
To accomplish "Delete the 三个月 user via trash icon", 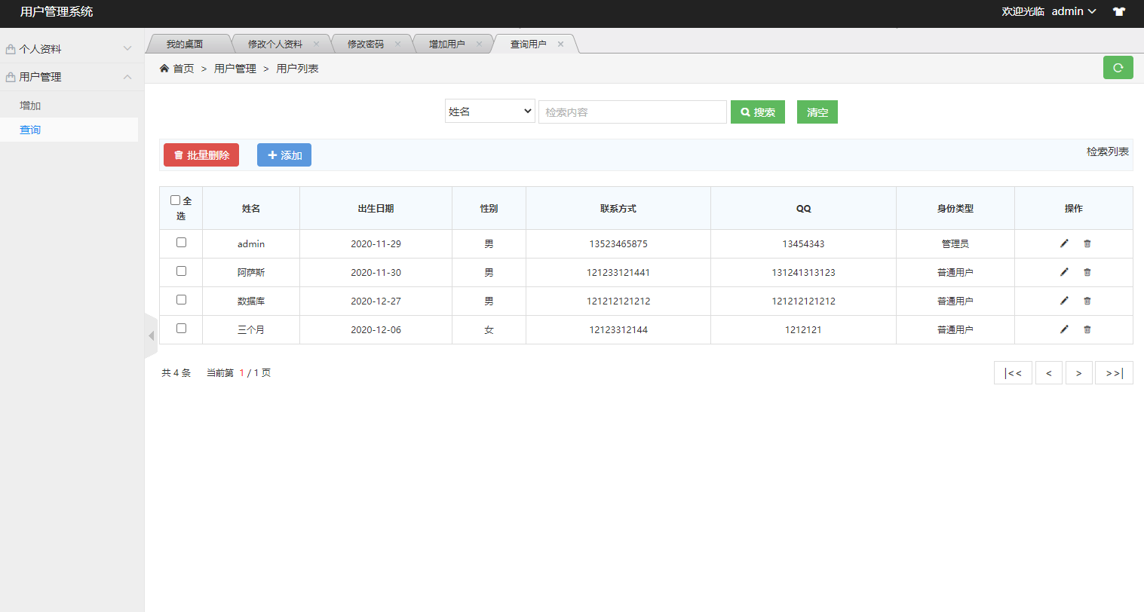I will (x=1087, y=329).
